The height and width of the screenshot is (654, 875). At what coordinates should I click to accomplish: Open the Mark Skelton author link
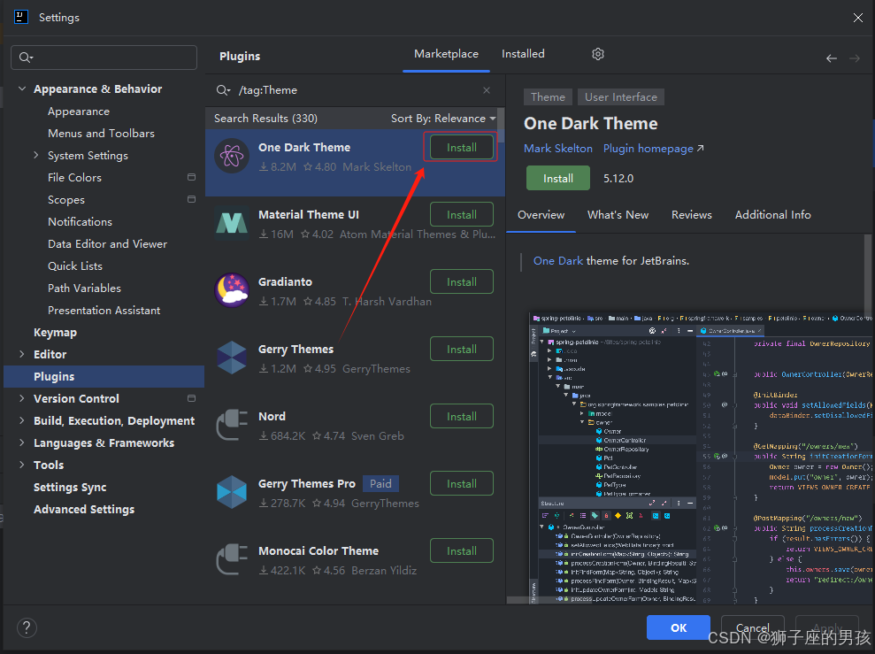click(558, 149)
